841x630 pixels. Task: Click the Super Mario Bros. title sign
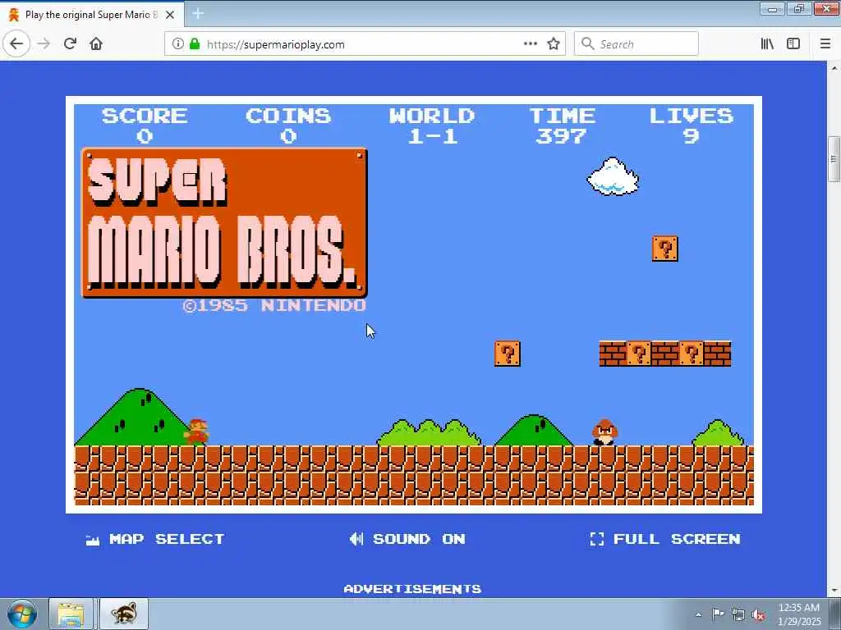click(224, 223)
